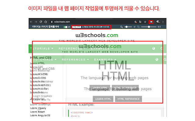
Task: Click the opacity slider handle
Action: [149, 27]
